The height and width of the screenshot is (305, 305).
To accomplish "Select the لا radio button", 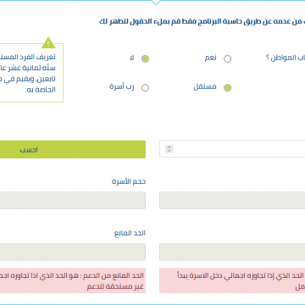I will coord(145,58).
